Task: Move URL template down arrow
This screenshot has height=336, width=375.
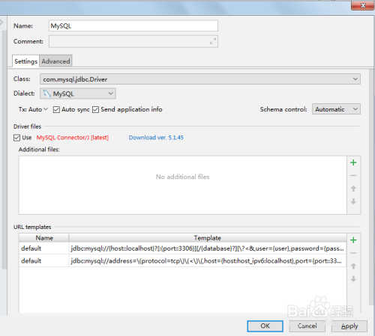Action: click(353, 279)
